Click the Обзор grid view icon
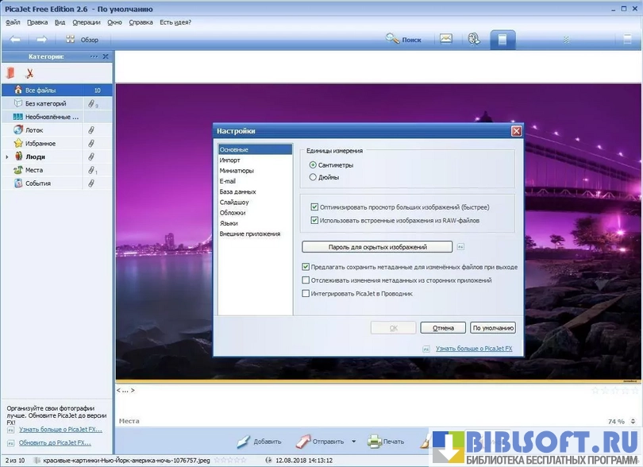643x467 pixels. click(x=71, y=39)
